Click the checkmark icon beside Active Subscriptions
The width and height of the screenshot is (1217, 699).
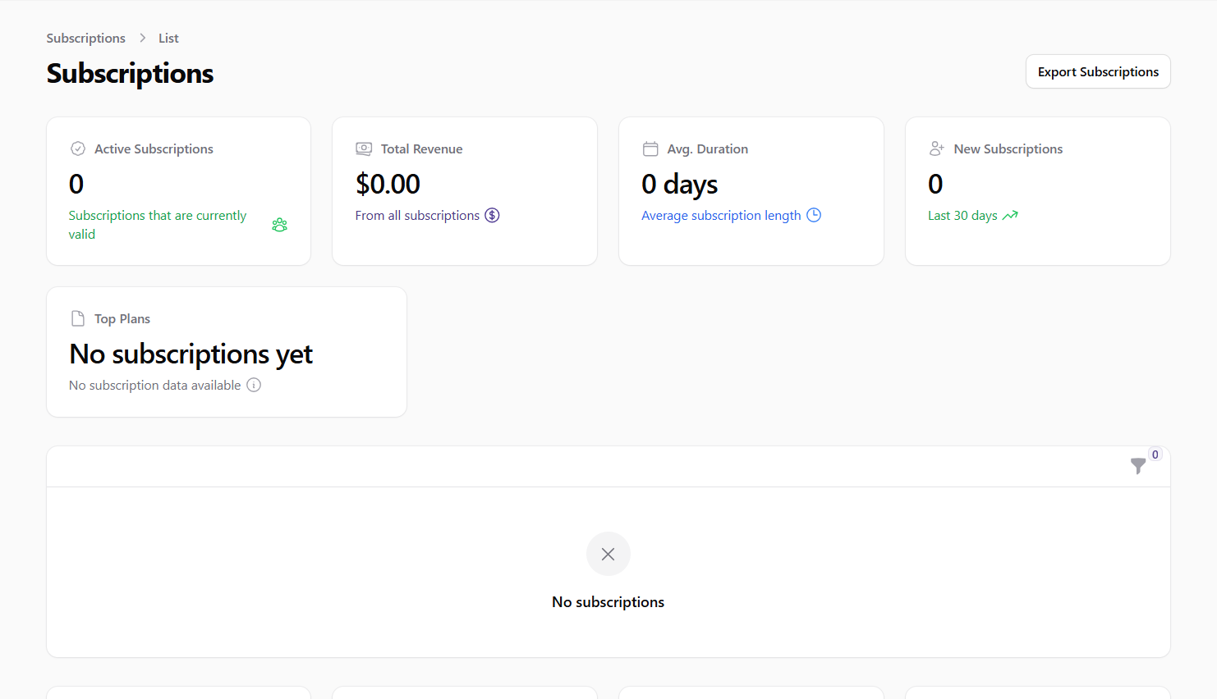pos(78,148)
